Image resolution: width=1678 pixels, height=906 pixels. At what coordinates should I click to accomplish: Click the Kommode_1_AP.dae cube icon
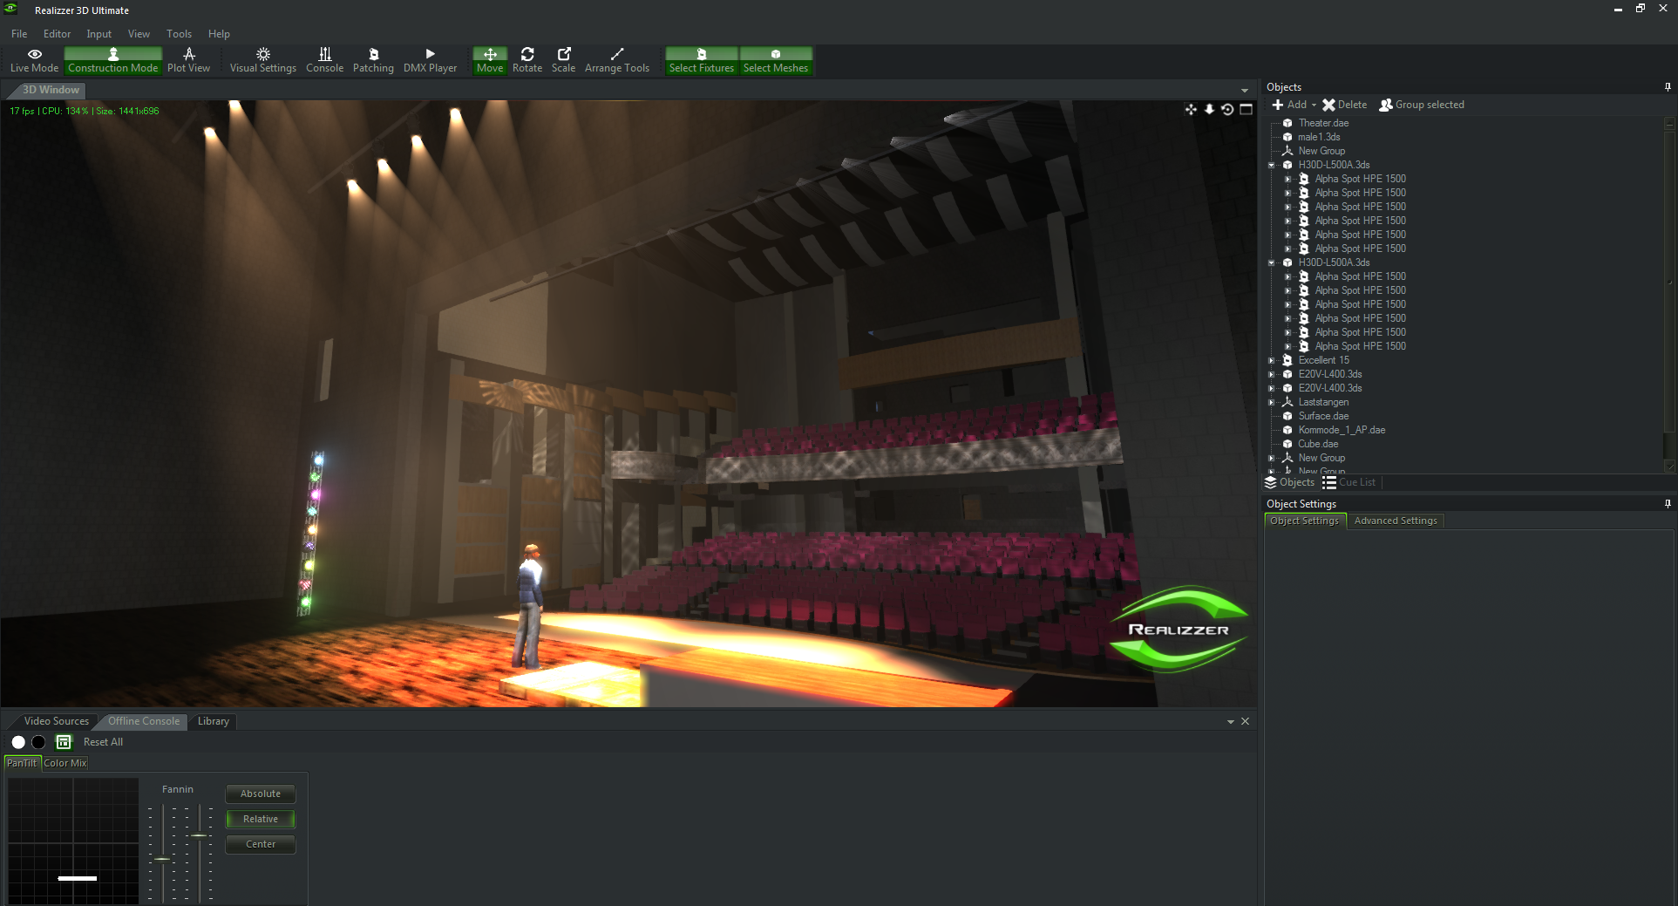[x=1287, y=430]
